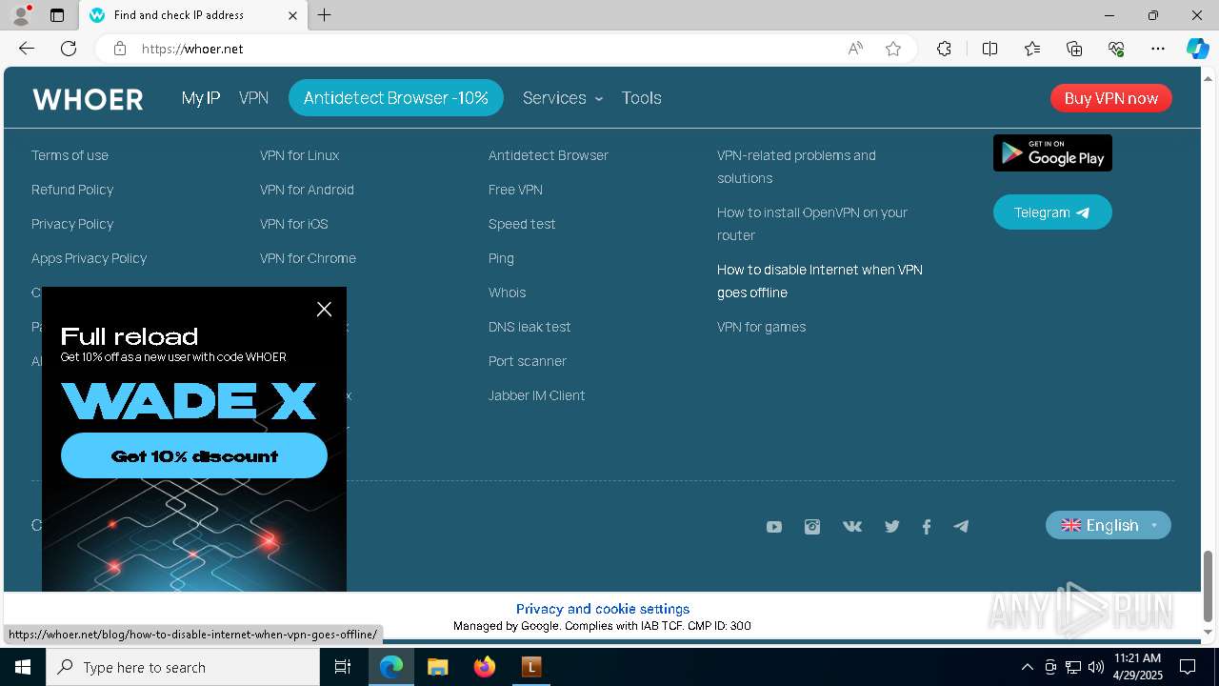Close the WADE X ad popup
Image resolution: width=1219 pixels, height=686 pixels.
tap(324, 309)
